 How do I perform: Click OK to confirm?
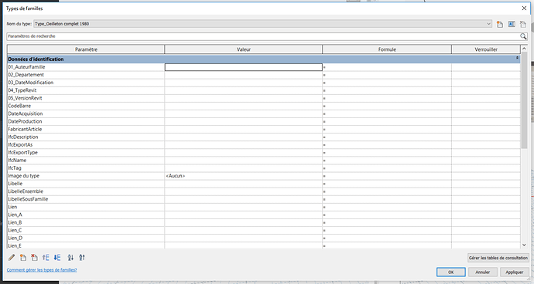click(x=451, y=272)
